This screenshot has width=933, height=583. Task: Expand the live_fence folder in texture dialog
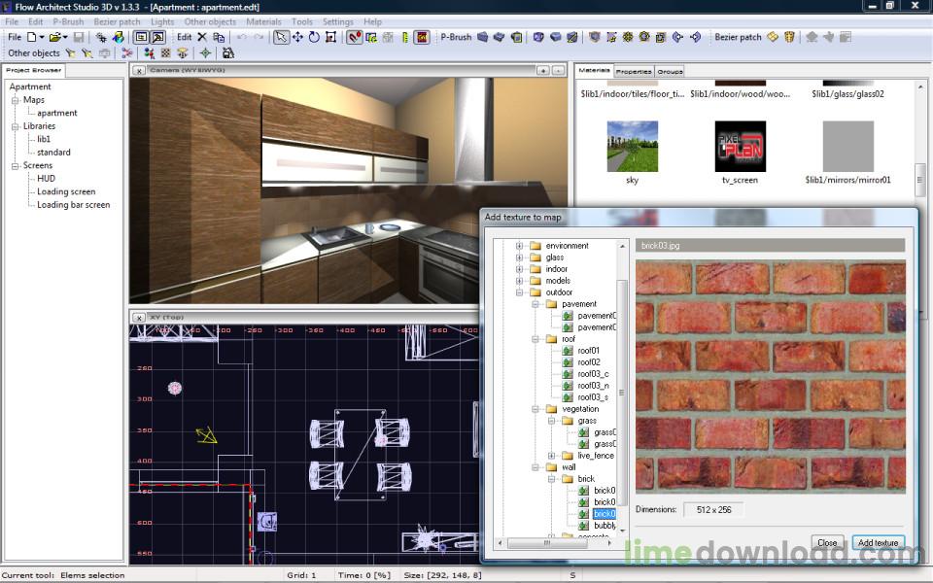pyautogui.click(x=552, y=456)
